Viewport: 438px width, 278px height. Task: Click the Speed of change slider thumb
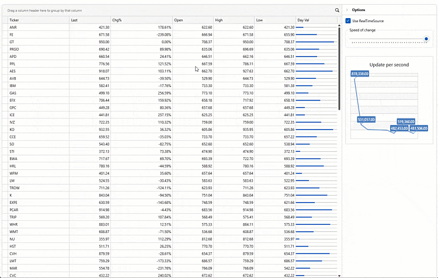pos(426,39)
